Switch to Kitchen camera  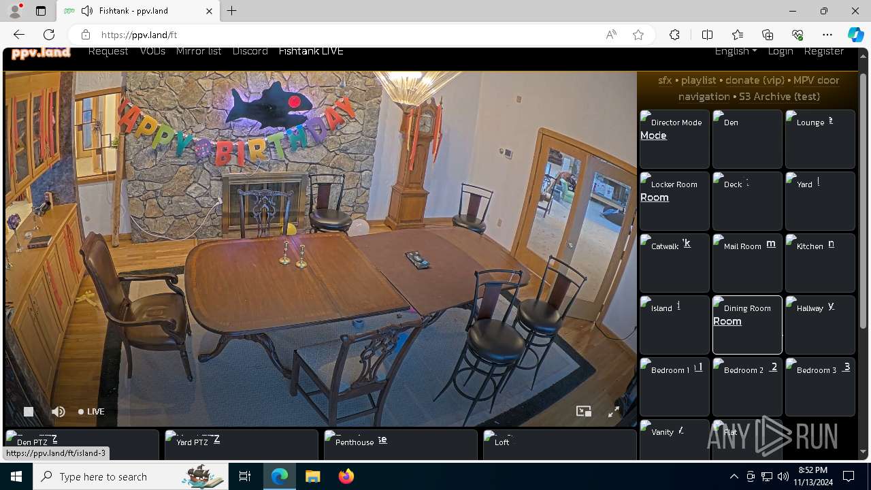(x=820, y=263)
